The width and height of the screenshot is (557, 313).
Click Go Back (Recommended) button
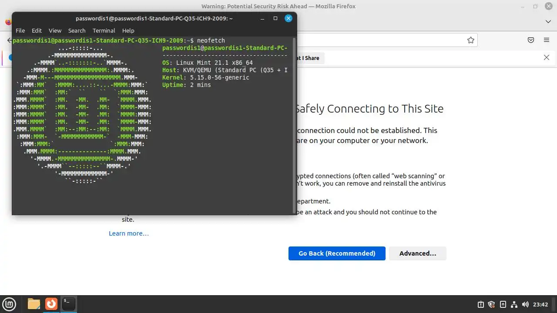pyautogui.click(x=337, y=253)
